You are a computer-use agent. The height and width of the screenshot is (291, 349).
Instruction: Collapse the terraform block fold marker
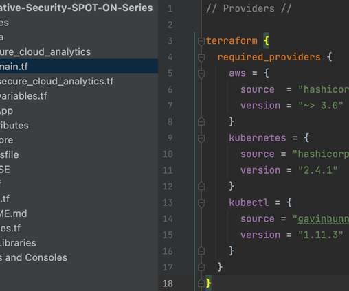(x=201, y=41)
